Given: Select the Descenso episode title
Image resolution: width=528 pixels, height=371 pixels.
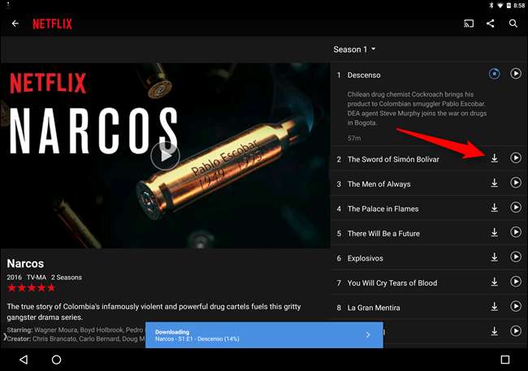Looking at the screenshot, I should [364, 75].
